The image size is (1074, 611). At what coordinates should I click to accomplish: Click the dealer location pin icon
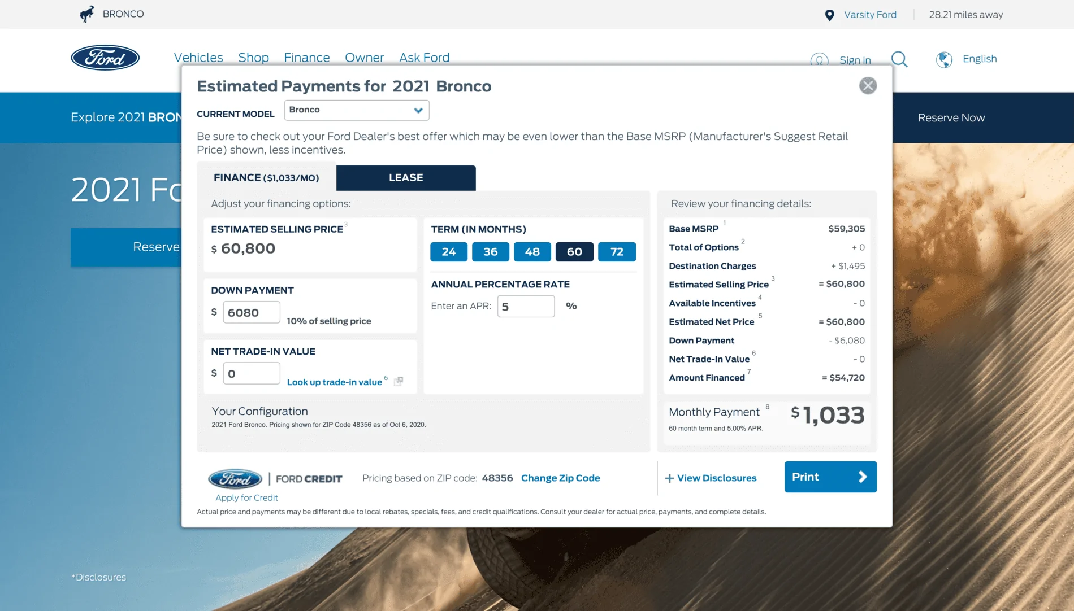pos(829,15)
